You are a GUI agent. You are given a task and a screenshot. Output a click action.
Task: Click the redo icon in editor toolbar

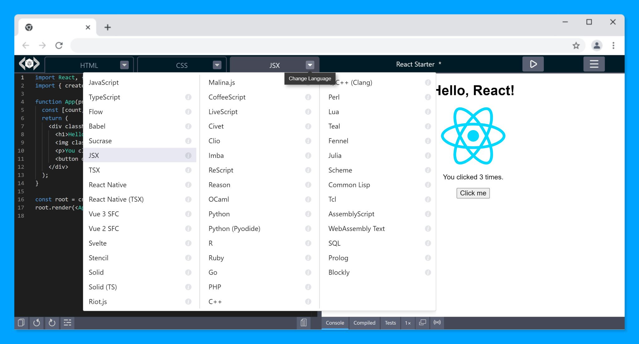point(52,323)
